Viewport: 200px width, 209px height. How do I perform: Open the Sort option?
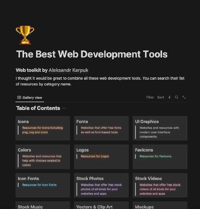pos(161,97)
